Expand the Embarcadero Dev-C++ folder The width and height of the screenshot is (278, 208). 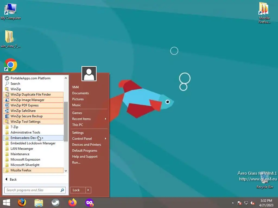(33, 138)
